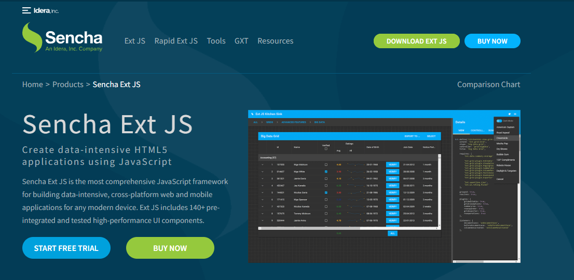Open the hamburger menu beside Idera, Inc.
Screen dimensions: 574x280
tap(26, 10)
